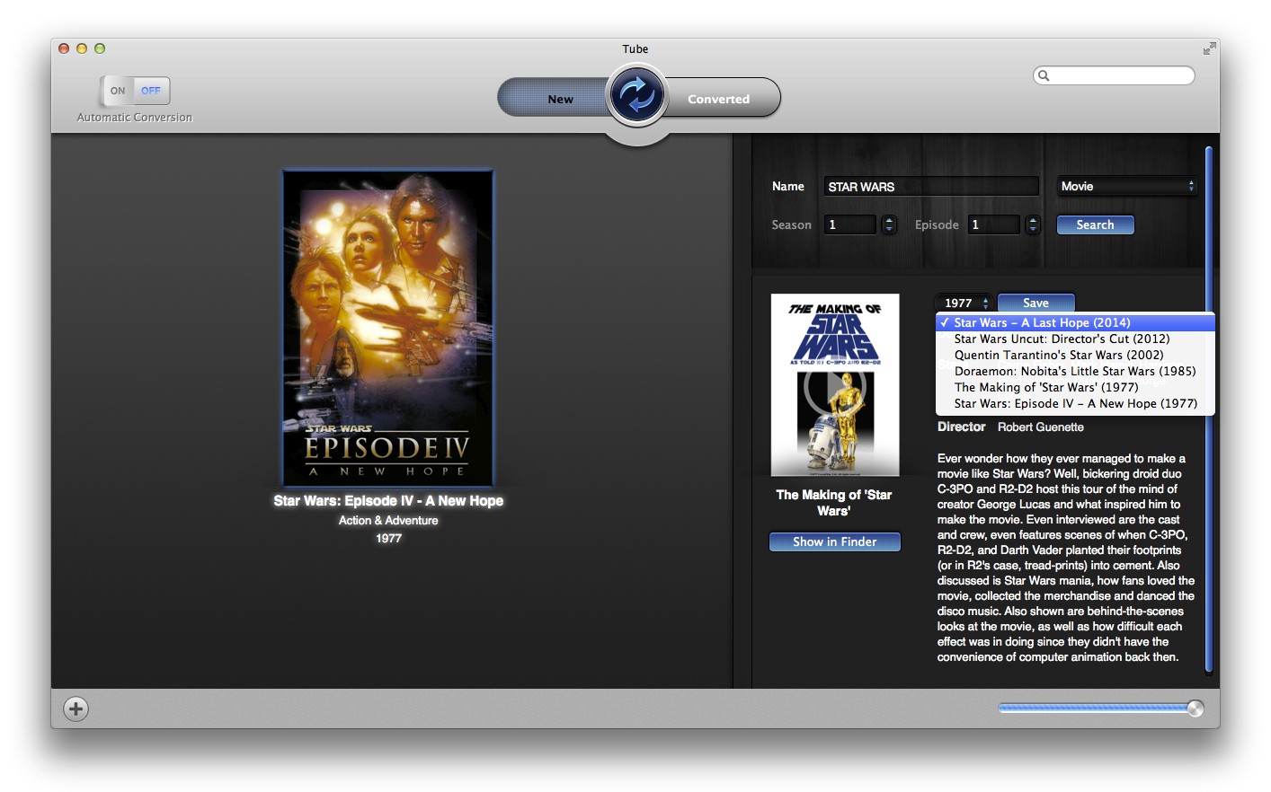
Task: Click the thumbnail size slider
Action: (x=1101, y=708)
